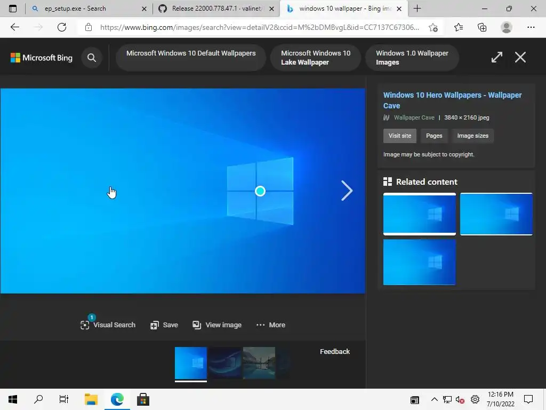Open Windows 10 Hero Wallpapers - Wallpaper Cave link

pyautogui.click(x=452, y=100)
